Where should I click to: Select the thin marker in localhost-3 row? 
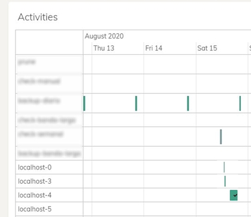[225, 181]
